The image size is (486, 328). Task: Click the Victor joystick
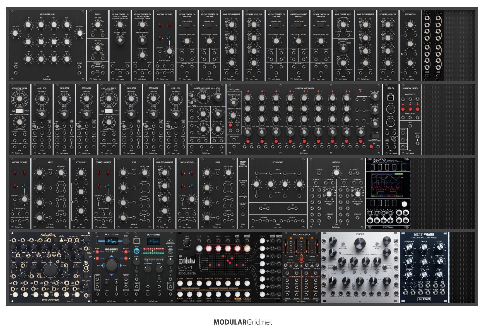click(112, 265)
